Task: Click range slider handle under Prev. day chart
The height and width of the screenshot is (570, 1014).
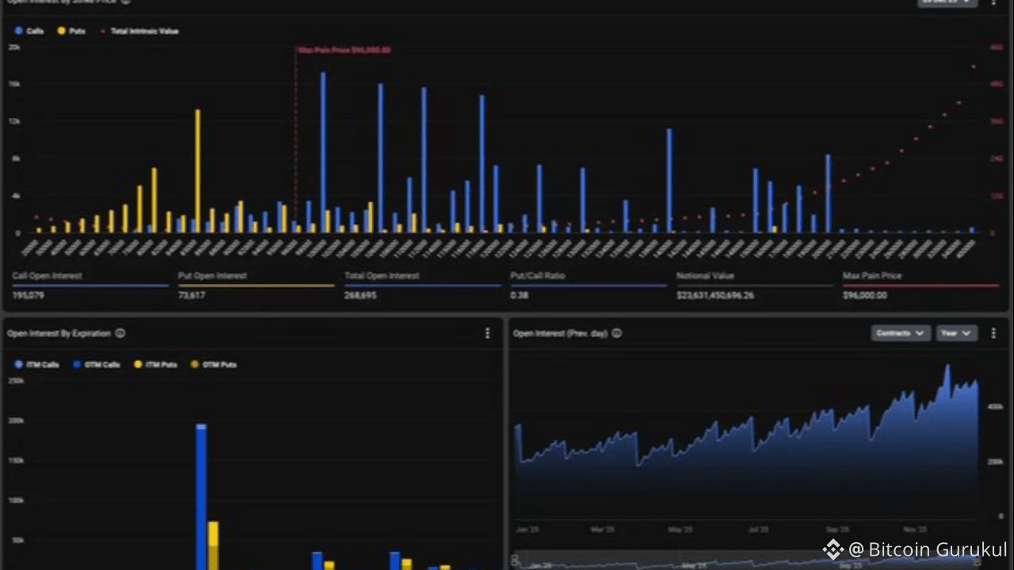Action: (516, 560)
